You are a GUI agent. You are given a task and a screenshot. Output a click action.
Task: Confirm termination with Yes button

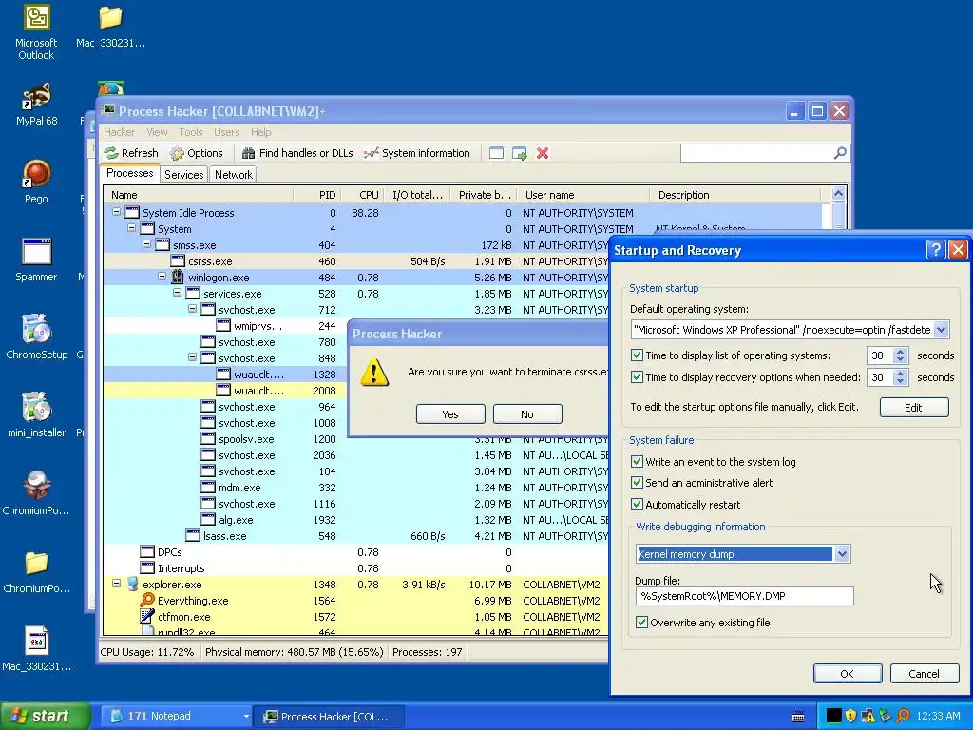[x=450, y=414]
